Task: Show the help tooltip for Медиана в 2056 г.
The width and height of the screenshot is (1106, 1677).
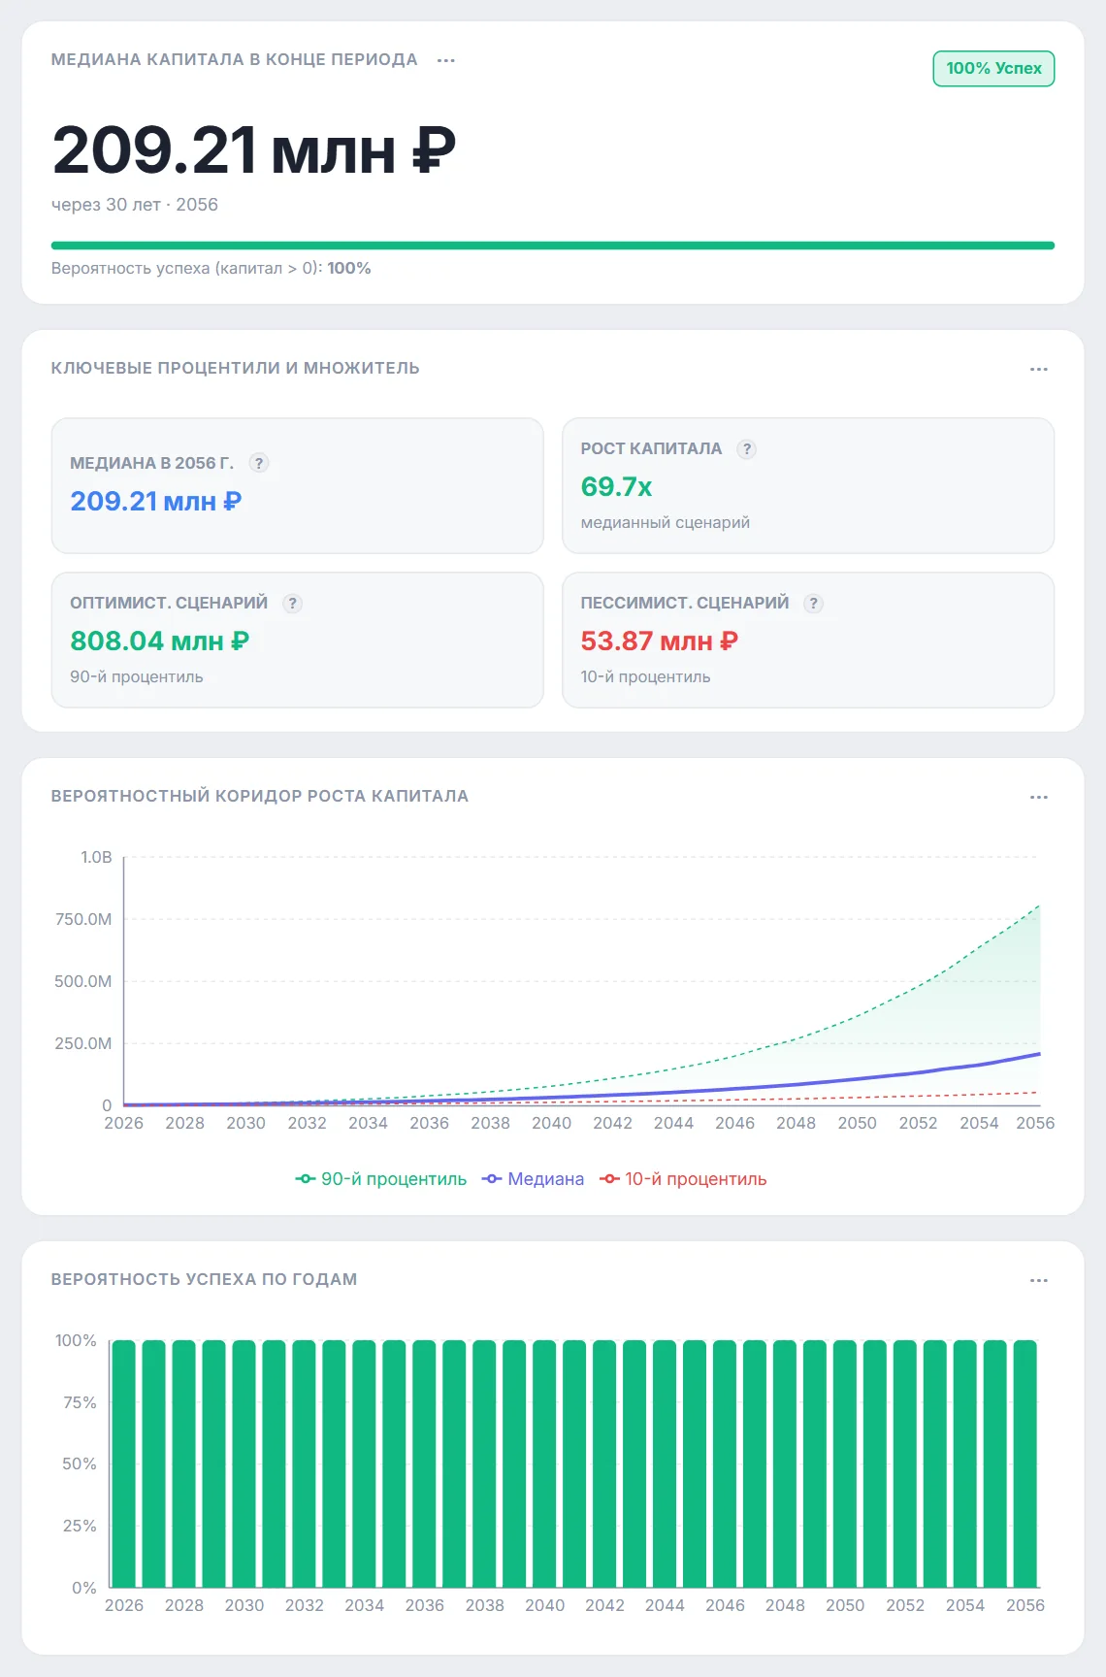Action: 259,463
